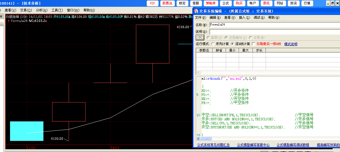Image resolution: width=340 pixels, height=152 pixels.
Task: Open 公式系统常见问题汇总 link
Action: click(213, 145)
